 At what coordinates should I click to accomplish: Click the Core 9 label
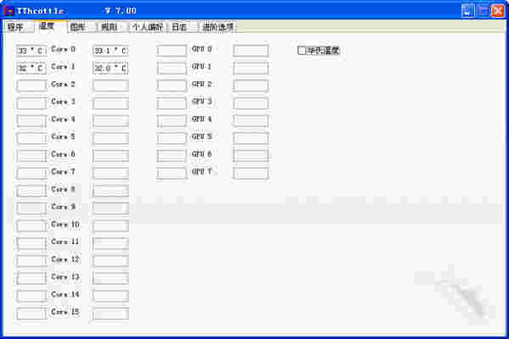tap(64, 207)
